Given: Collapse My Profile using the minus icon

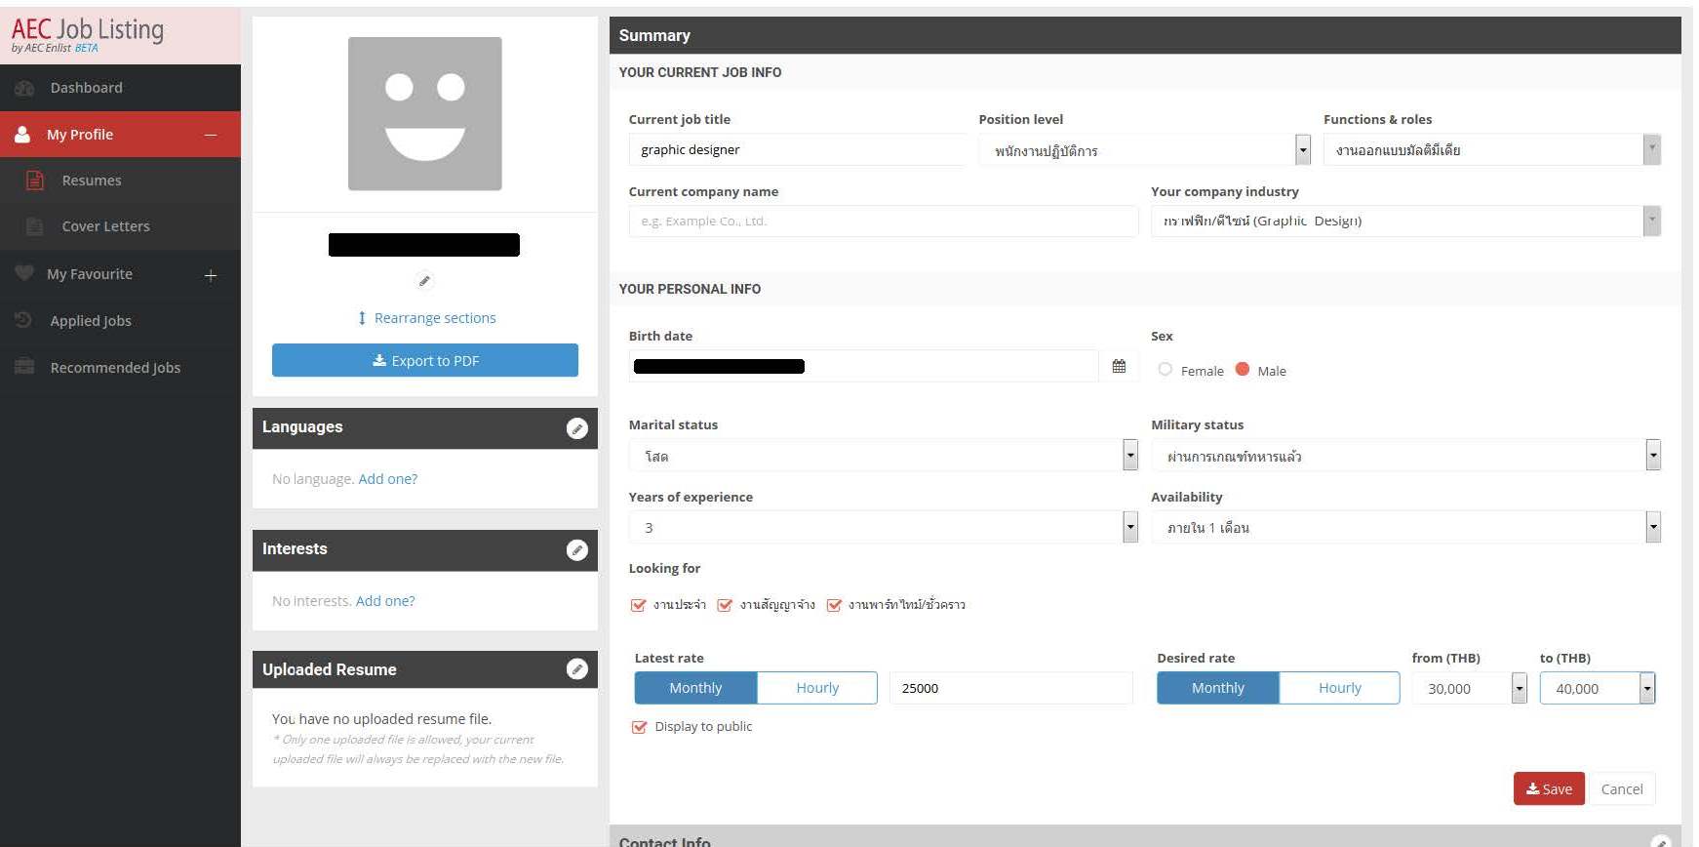Looking at the screenshot, I should (x=211, y=135).
